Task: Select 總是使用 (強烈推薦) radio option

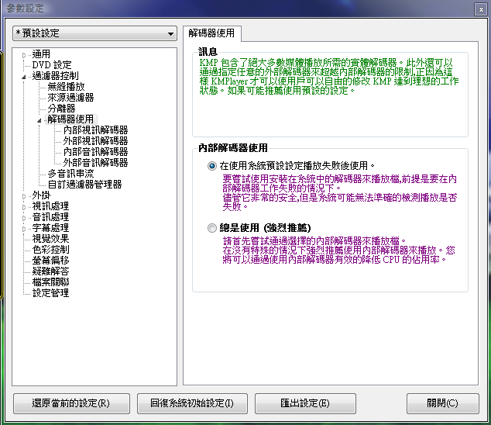Action: 213,229
